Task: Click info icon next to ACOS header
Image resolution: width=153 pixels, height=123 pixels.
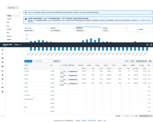Action: (x=143, y=65)
